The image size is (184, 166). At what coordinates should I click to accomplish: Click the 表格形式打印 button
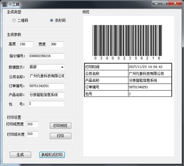coord(52,155)
